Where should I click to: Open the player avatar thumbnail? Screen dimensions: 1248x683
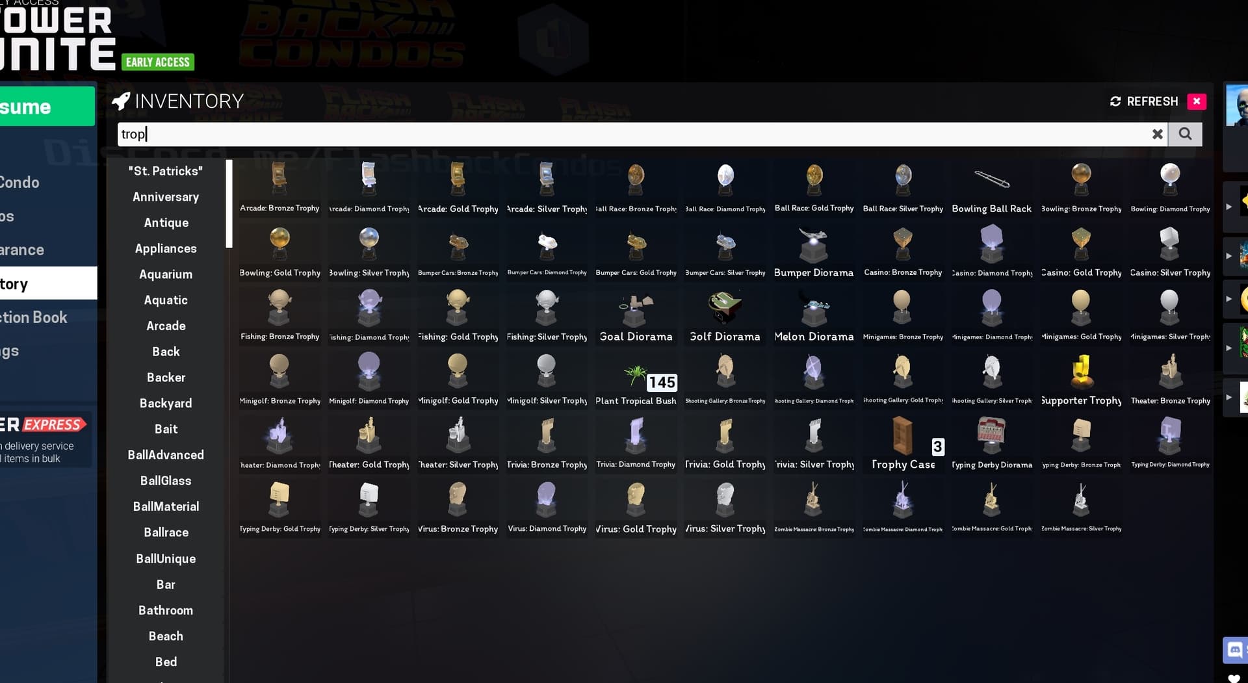pyautogui.click(x=1237, y=105)
